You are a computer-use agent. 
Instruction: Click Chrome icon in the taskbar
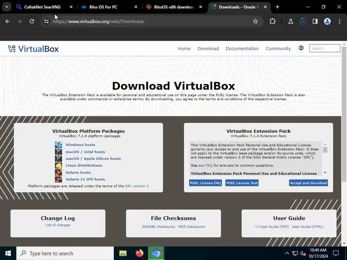click(x=156, y=253)
